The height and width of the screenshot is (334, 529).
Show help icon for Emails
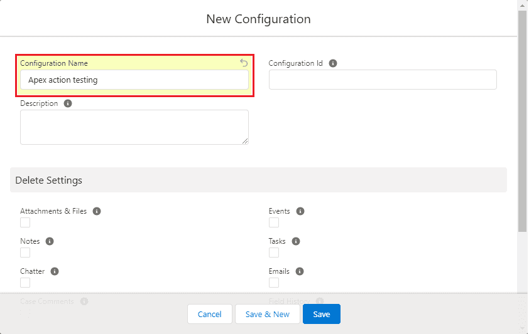pyautogui.click(x=300, y=271)
